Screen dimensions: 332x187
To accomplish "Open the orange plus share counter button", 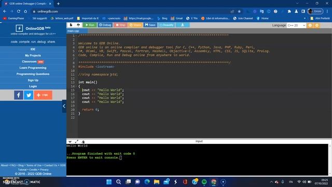I will pyautogui.click(x=43, y=95).
